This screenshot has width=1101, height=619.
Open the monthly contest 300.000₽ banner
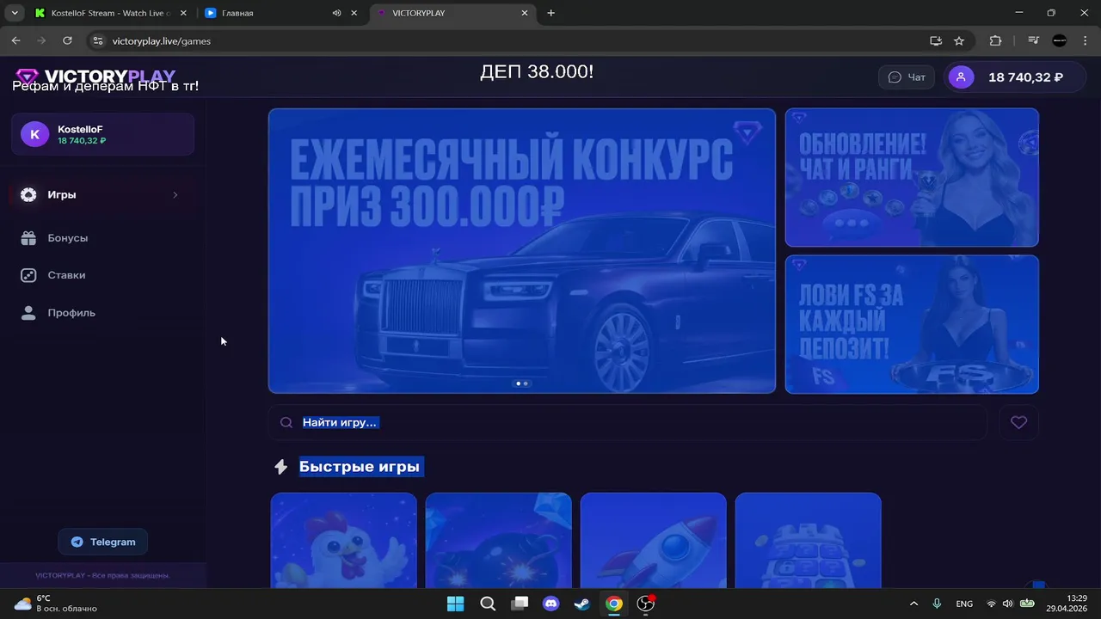tap(522, 250)
